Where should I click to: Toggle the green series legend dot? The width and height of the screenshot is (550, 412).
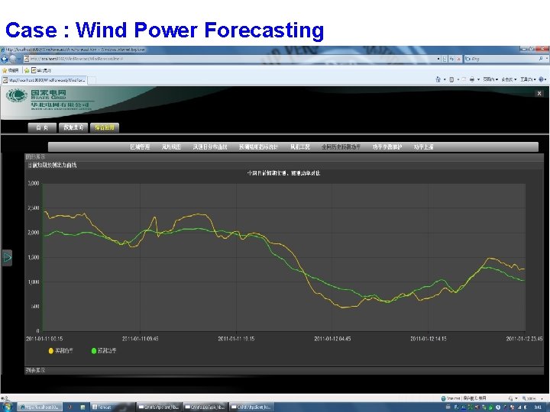coord(94,351)
